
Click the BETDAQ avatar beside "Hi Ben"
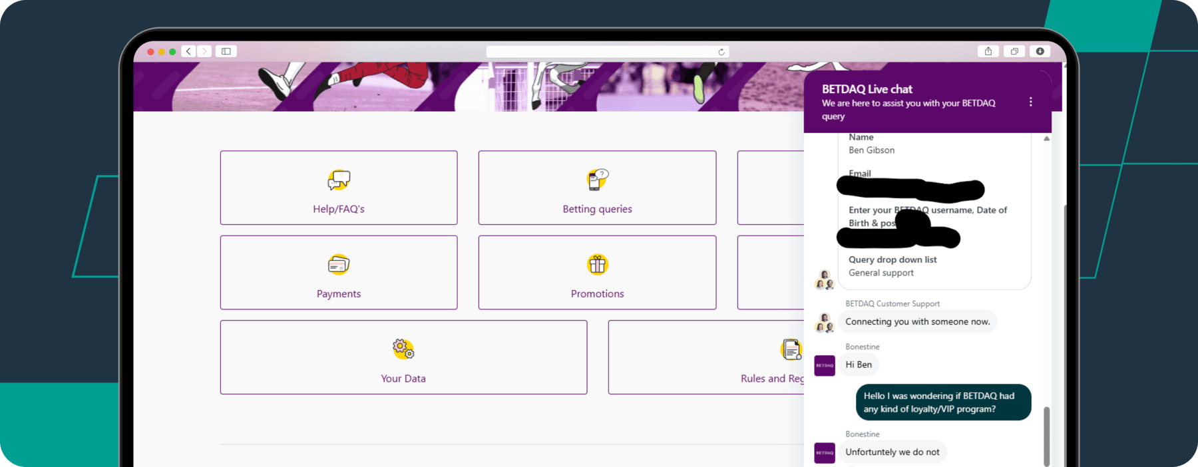(x=825, y=365)
